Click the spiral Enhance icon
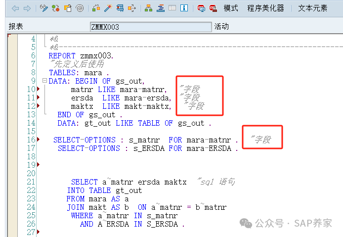This screenshot has width=343, height=237. [80, 8]
